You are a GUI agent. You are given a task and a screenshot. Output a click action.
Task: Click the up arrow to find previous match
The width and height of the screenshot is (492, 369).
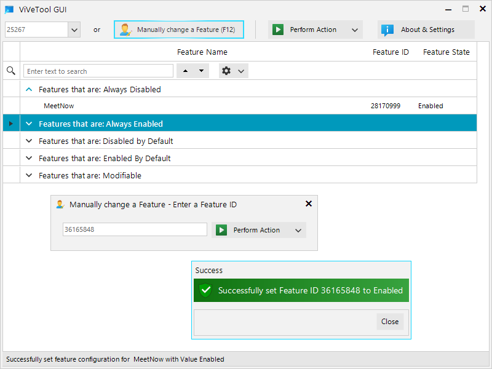tap(186, 71)
